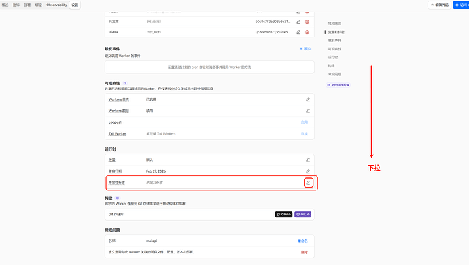This screenshot has width=469, height=265.
Task: Switch to the 指标 metrics tab
Action: [16, 5]
